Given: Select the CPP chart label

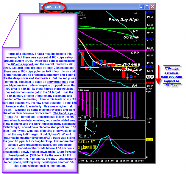Looking at the screenshot, I should pyautogui.click(x=135, y=53).
